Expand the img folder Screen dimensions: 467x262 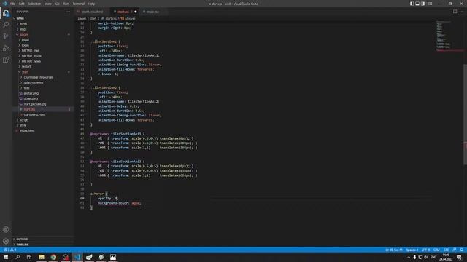point(23,29)
